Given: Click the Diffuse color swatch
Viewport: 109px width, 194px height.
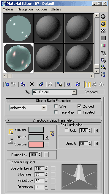Looking at the screenshot, I should pos(36,137).
